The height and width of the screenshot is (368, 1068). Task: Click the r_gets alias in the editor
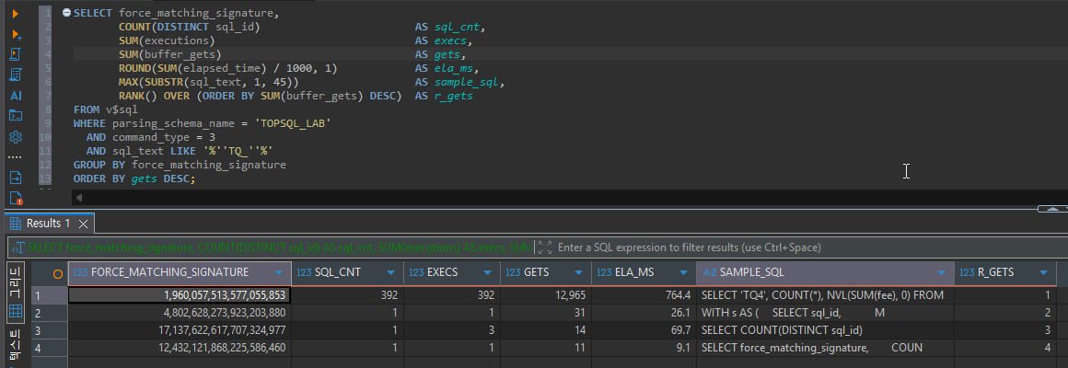(x=453, y=96)
